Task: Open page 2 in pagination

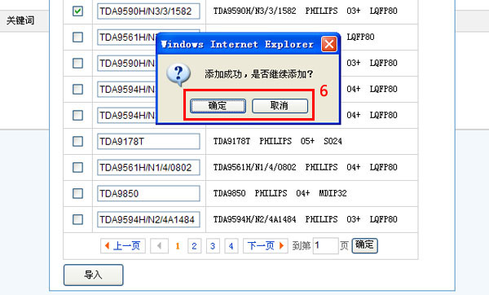Action: 194,246
